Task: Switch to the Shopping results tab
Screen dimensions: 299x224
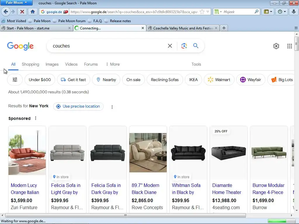Action: pyautogui.click(x=30, y=64)
